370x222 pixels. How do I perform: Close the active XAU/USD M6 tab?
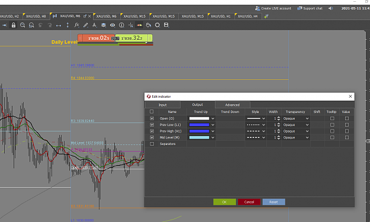click(89, 16)
